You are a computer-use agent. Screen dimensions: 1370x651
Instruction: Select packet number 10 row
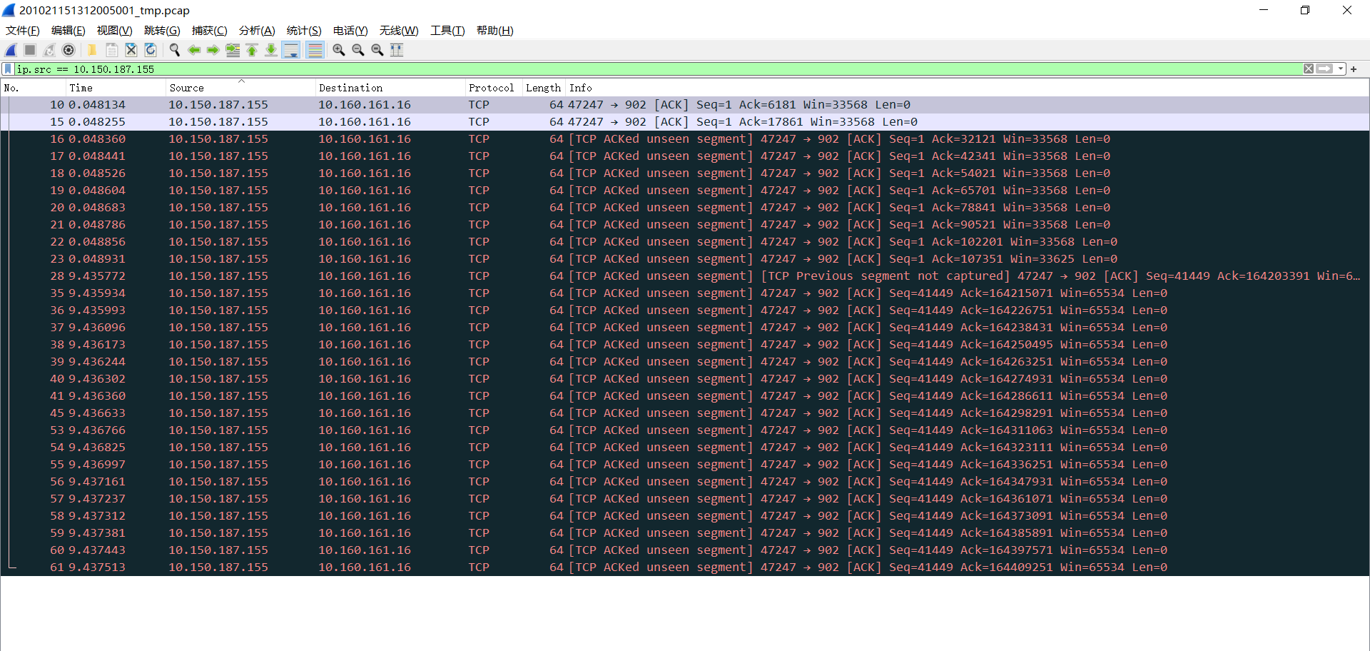coord(685,105)
